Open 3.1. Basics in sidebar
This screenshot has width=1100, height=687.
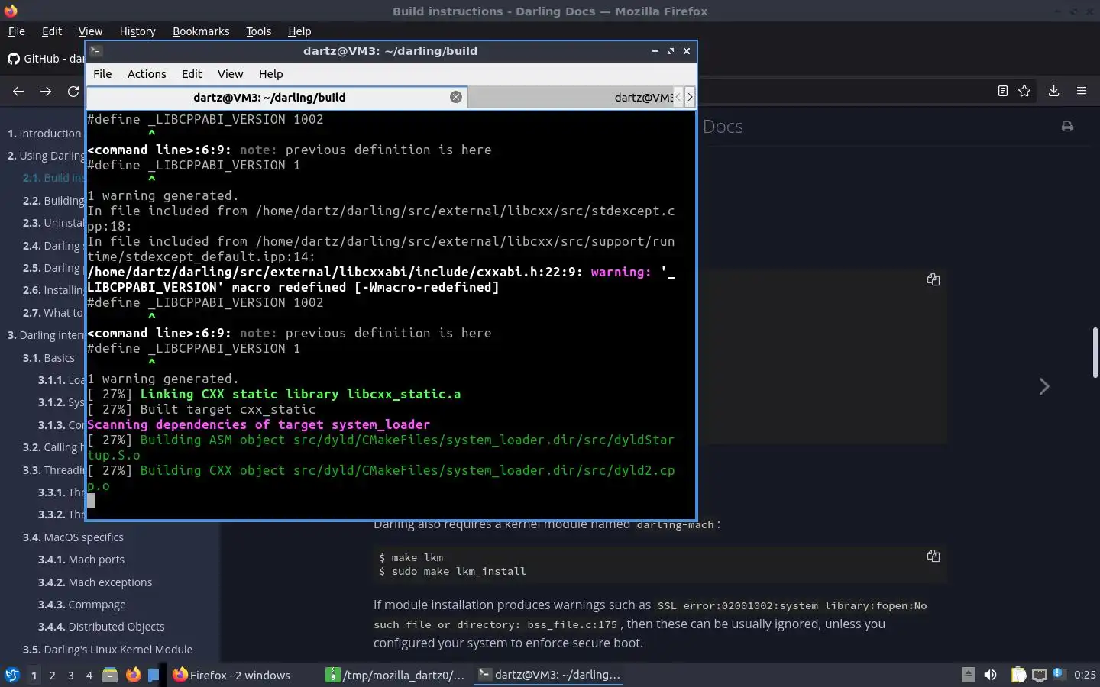49,358
